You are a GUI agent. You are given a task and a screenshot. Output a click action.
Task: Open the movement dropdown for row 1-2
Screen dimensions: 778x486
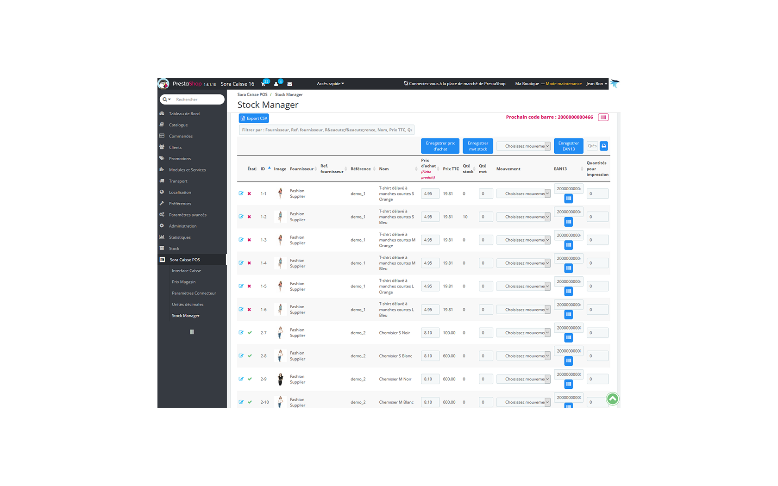[523, 217]
